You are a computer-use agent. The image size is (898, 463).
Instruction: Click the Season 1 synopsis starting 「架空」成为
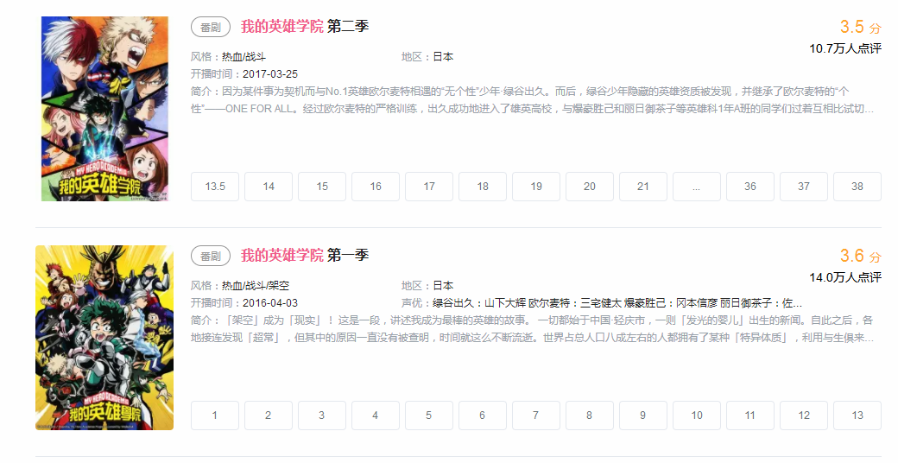pyautogui.click(x=533, y=329)
